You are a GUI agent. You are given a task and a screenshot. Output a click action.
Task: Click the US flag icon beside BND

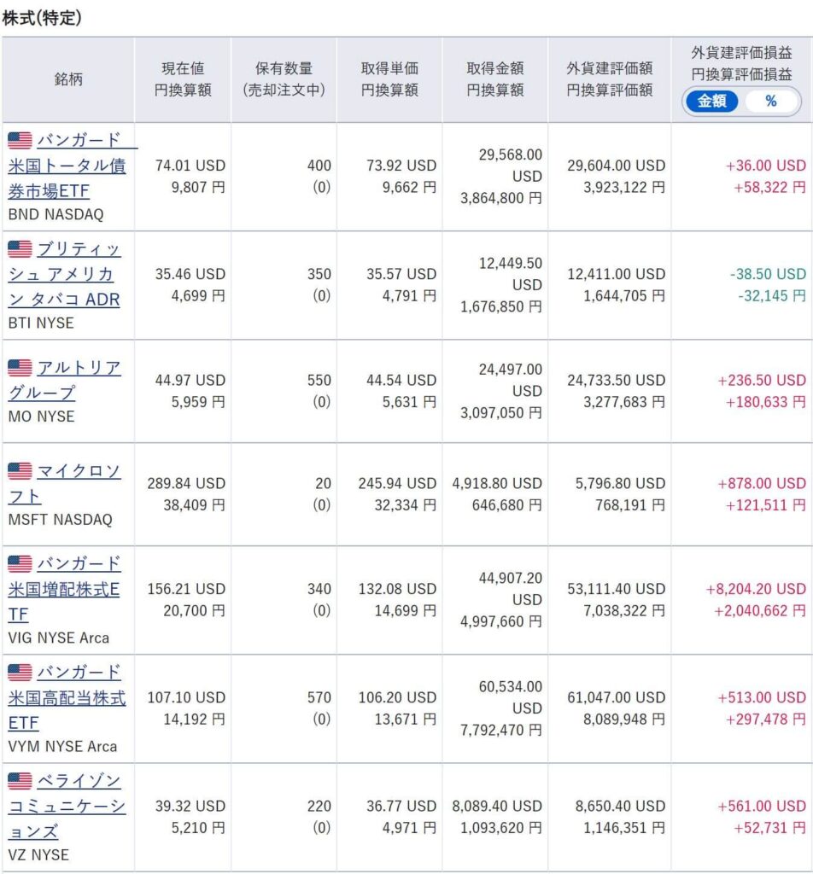pos(20,140)
